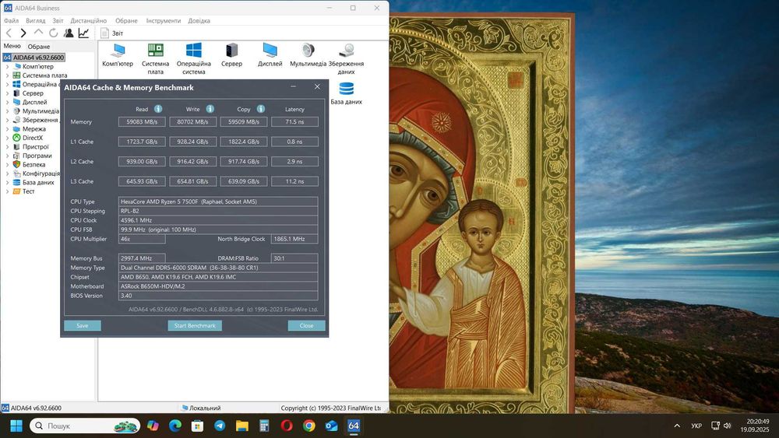Refresh using the circular arrow toolbar icon

(53, 33)
